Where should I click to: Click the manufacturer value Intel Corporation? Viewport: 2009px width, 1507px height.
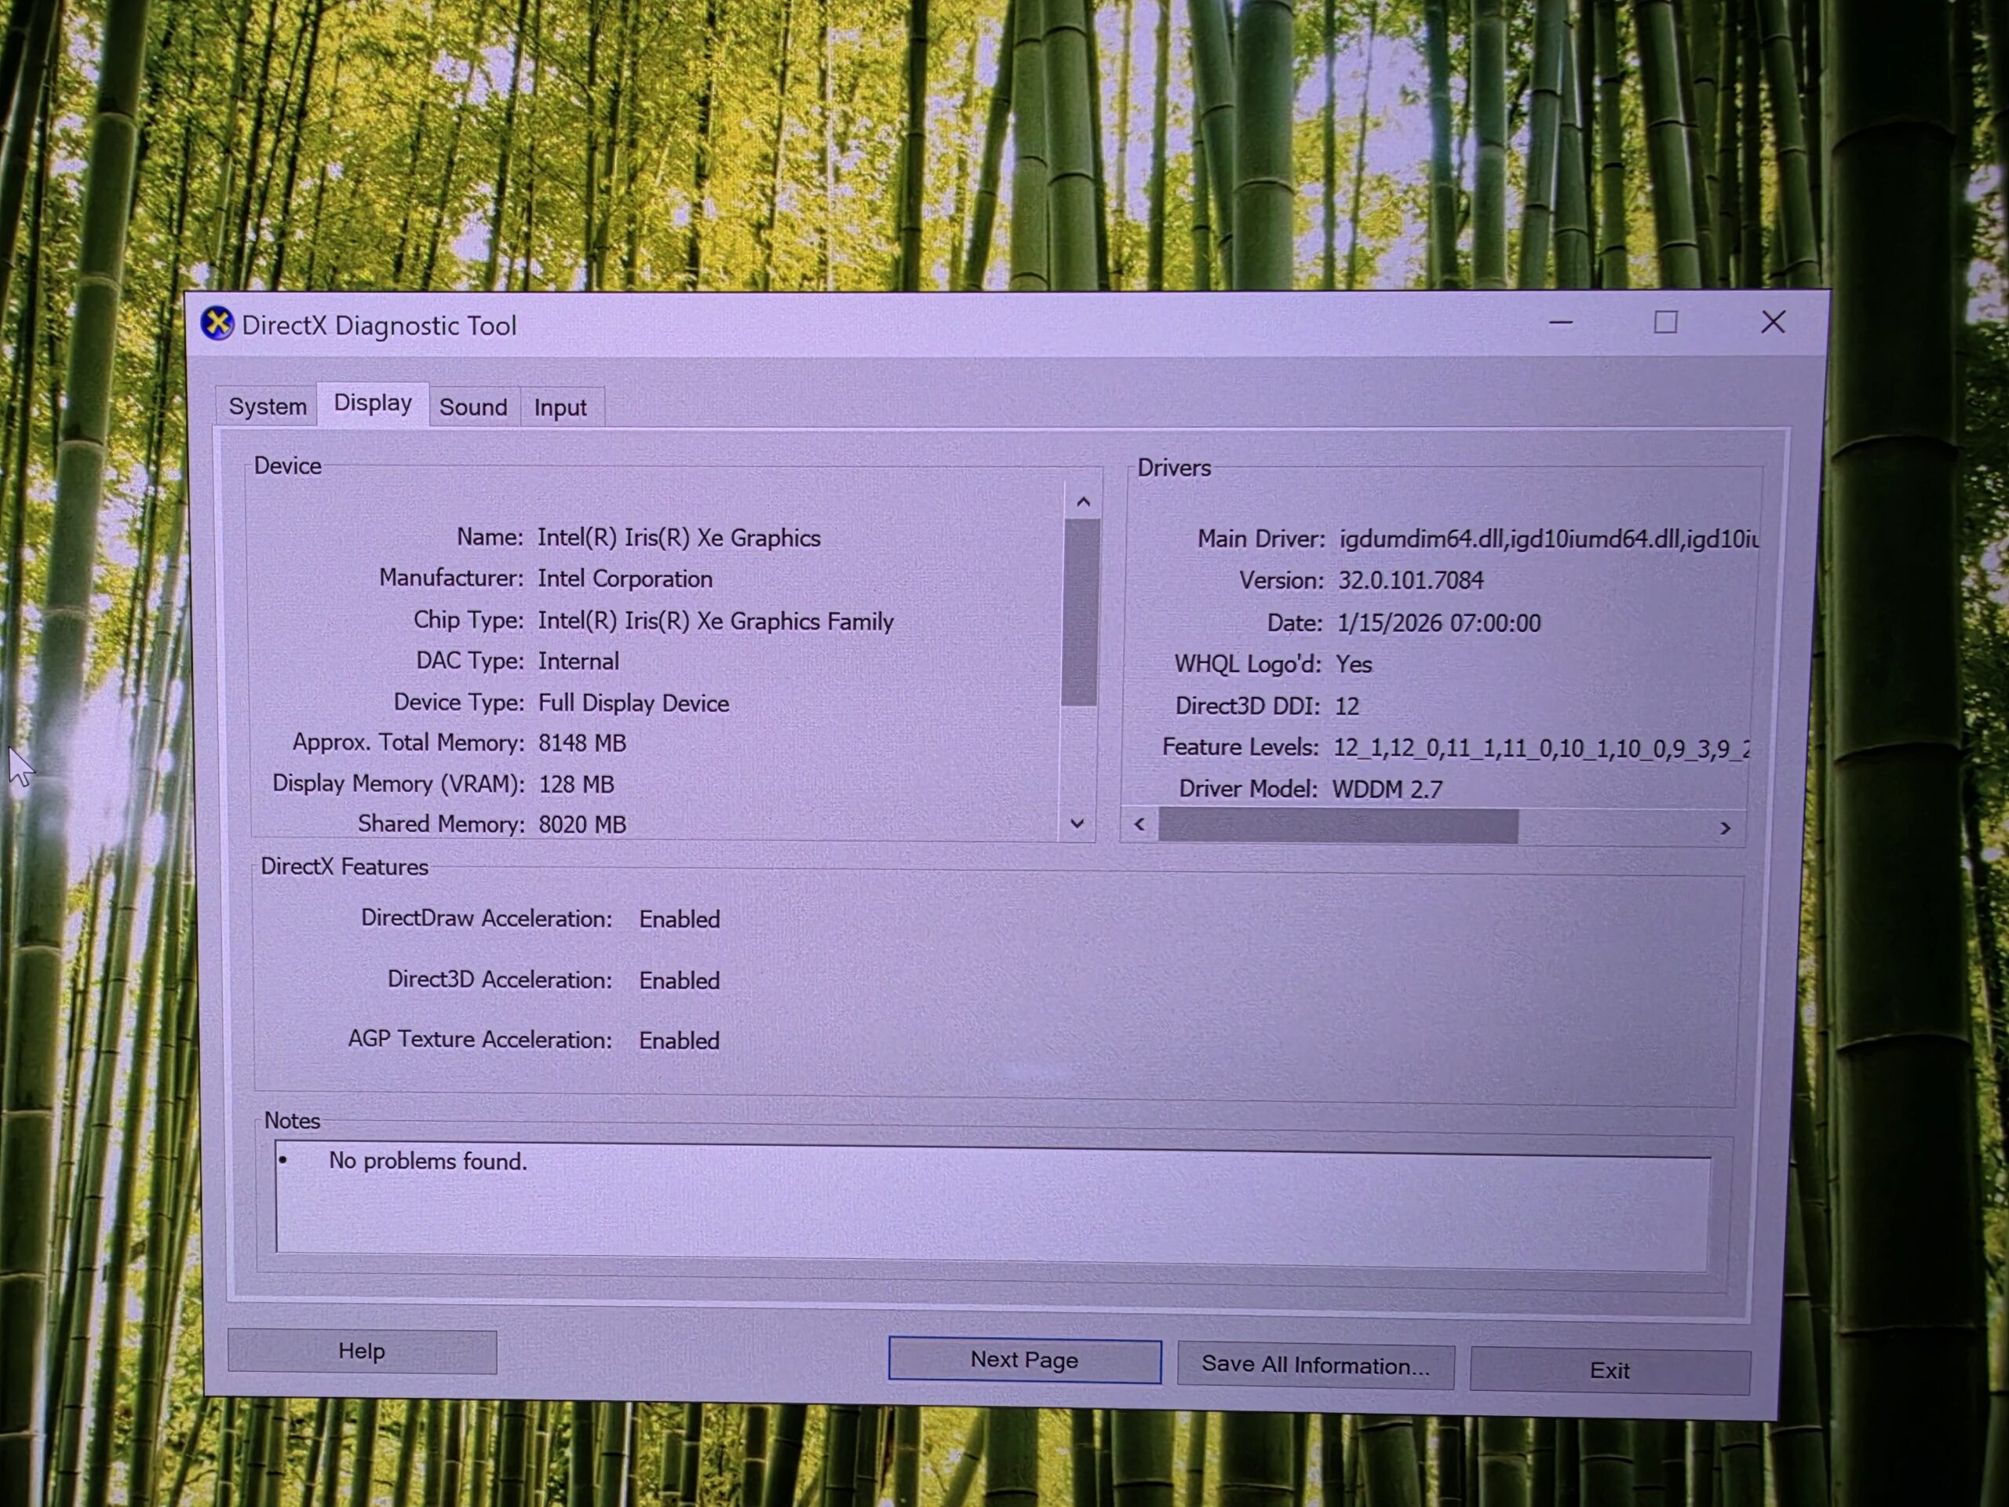(x=625, y=578)
